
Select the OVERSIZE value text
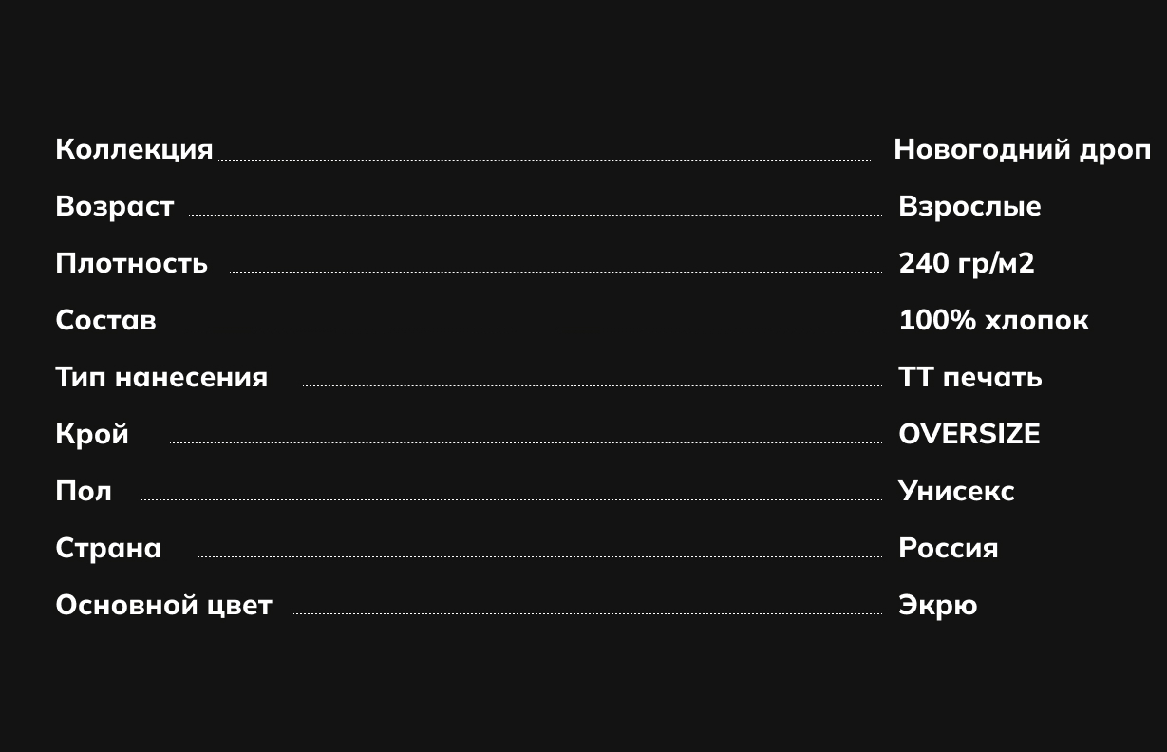tap(969, 434)
